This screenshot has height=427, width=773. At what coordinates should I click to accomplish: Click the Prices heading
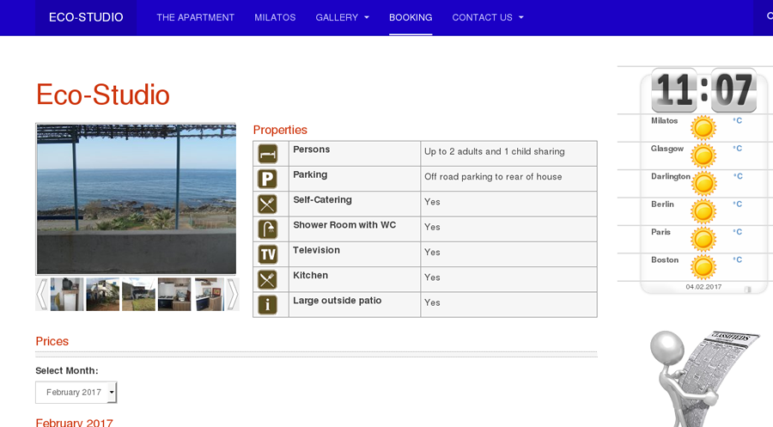click(52, 341)
